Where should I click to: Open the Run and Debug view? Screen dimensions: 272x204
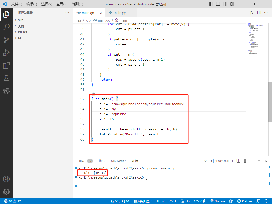[6, 53]
